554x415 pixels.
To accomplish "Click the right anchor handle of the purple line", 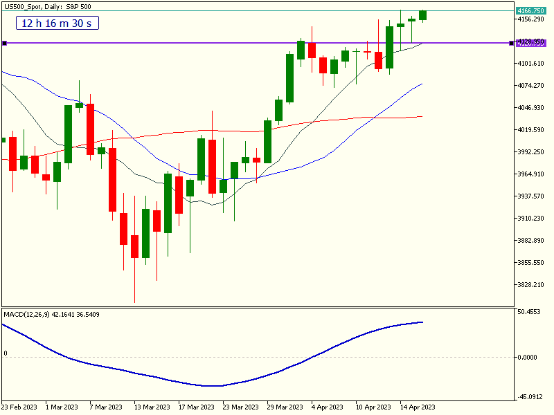I will coord(511,43).
